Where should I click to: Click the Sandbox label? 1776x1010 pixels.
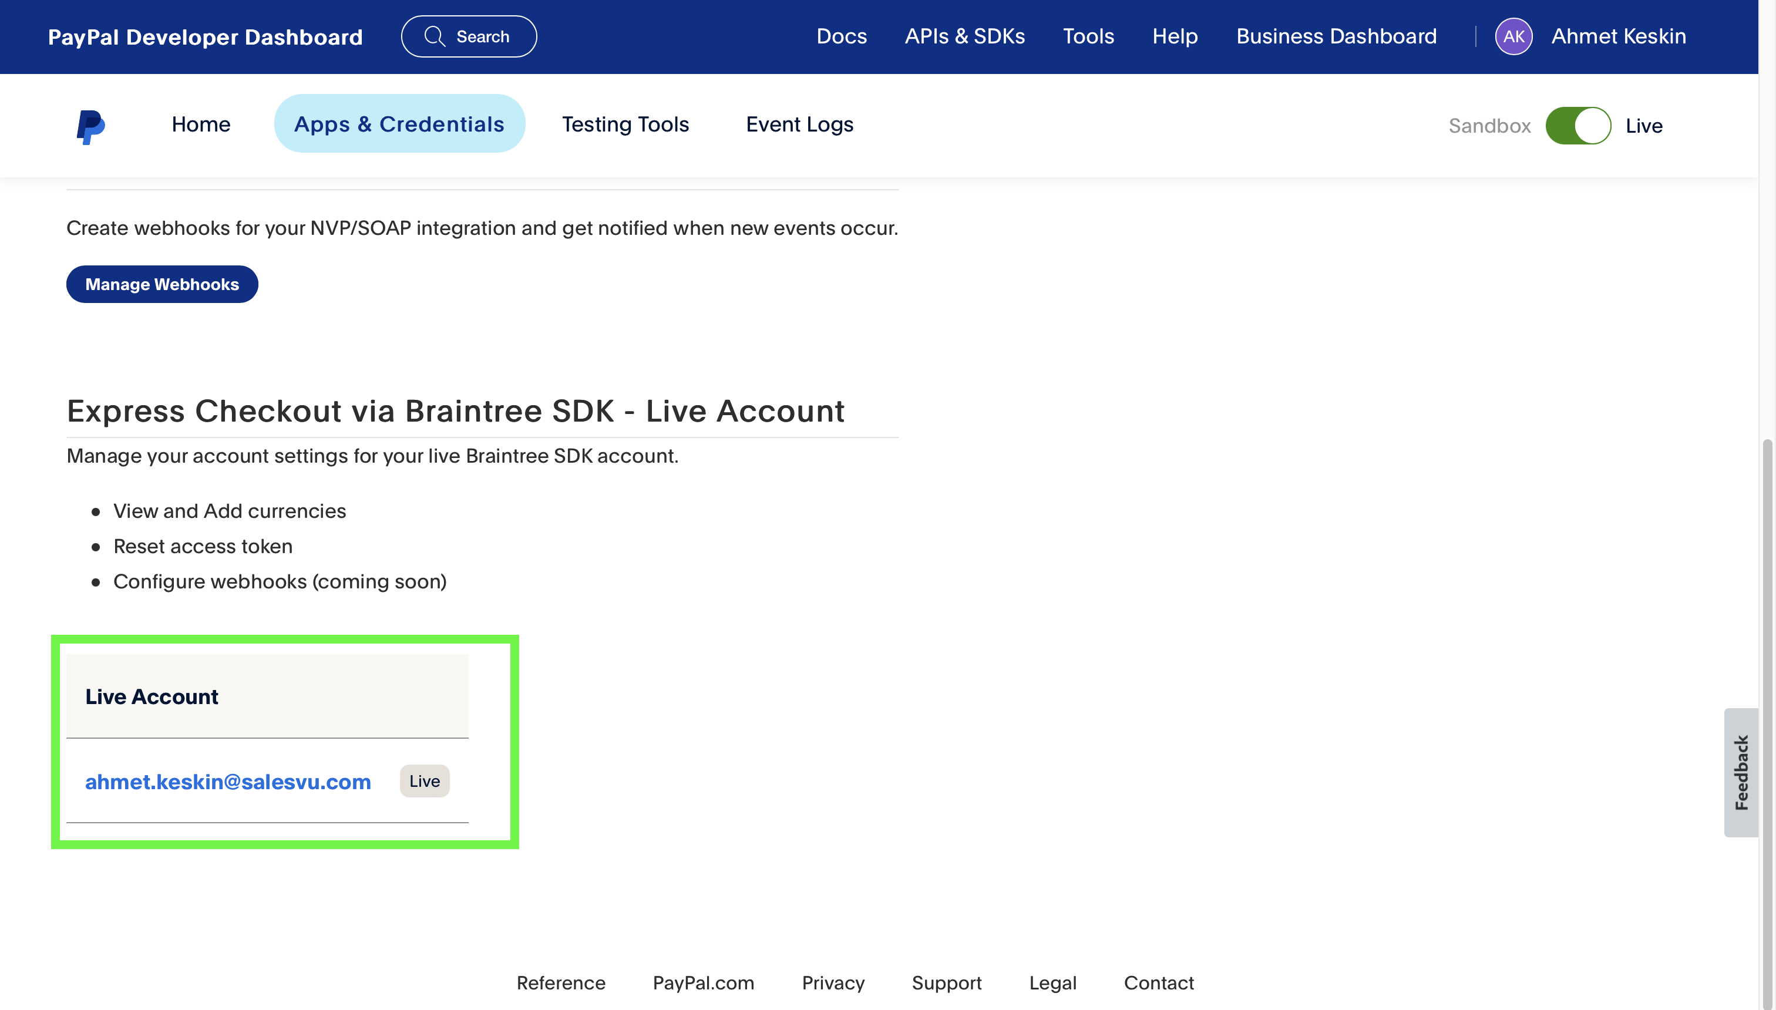coord(1489,126)
